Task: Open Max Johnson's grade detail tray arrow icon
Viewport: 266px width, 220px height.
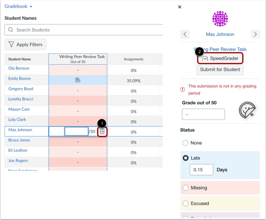Action: pos(102,131)
